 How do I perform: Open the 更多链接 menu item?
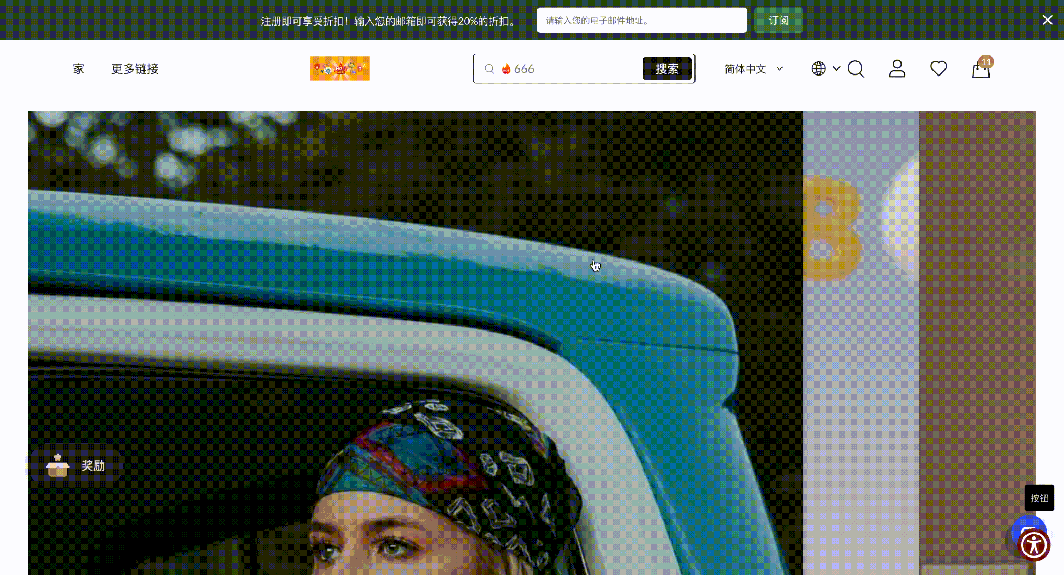pos(135,69)
